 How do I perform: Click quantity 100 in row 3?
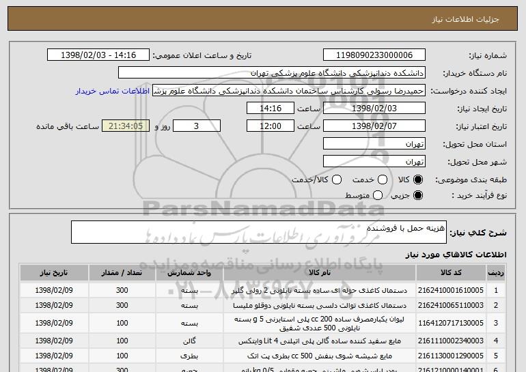[x=122, y=323]
